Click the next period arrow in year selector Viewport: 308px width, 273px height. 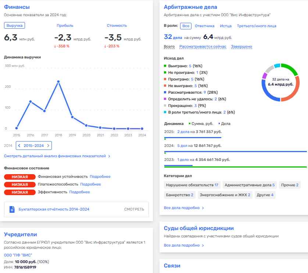click(48, 146)
